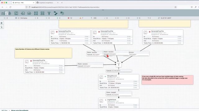This screenshot has width=199, height=111.
Task: Click the funnel on the canvas
Action: pos(119,64)
